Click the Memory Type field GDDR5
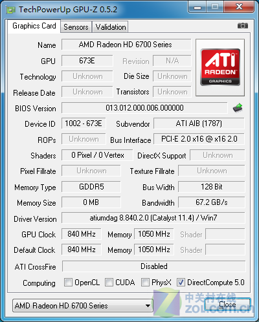 pyautogui.click(x=91, y=187)
